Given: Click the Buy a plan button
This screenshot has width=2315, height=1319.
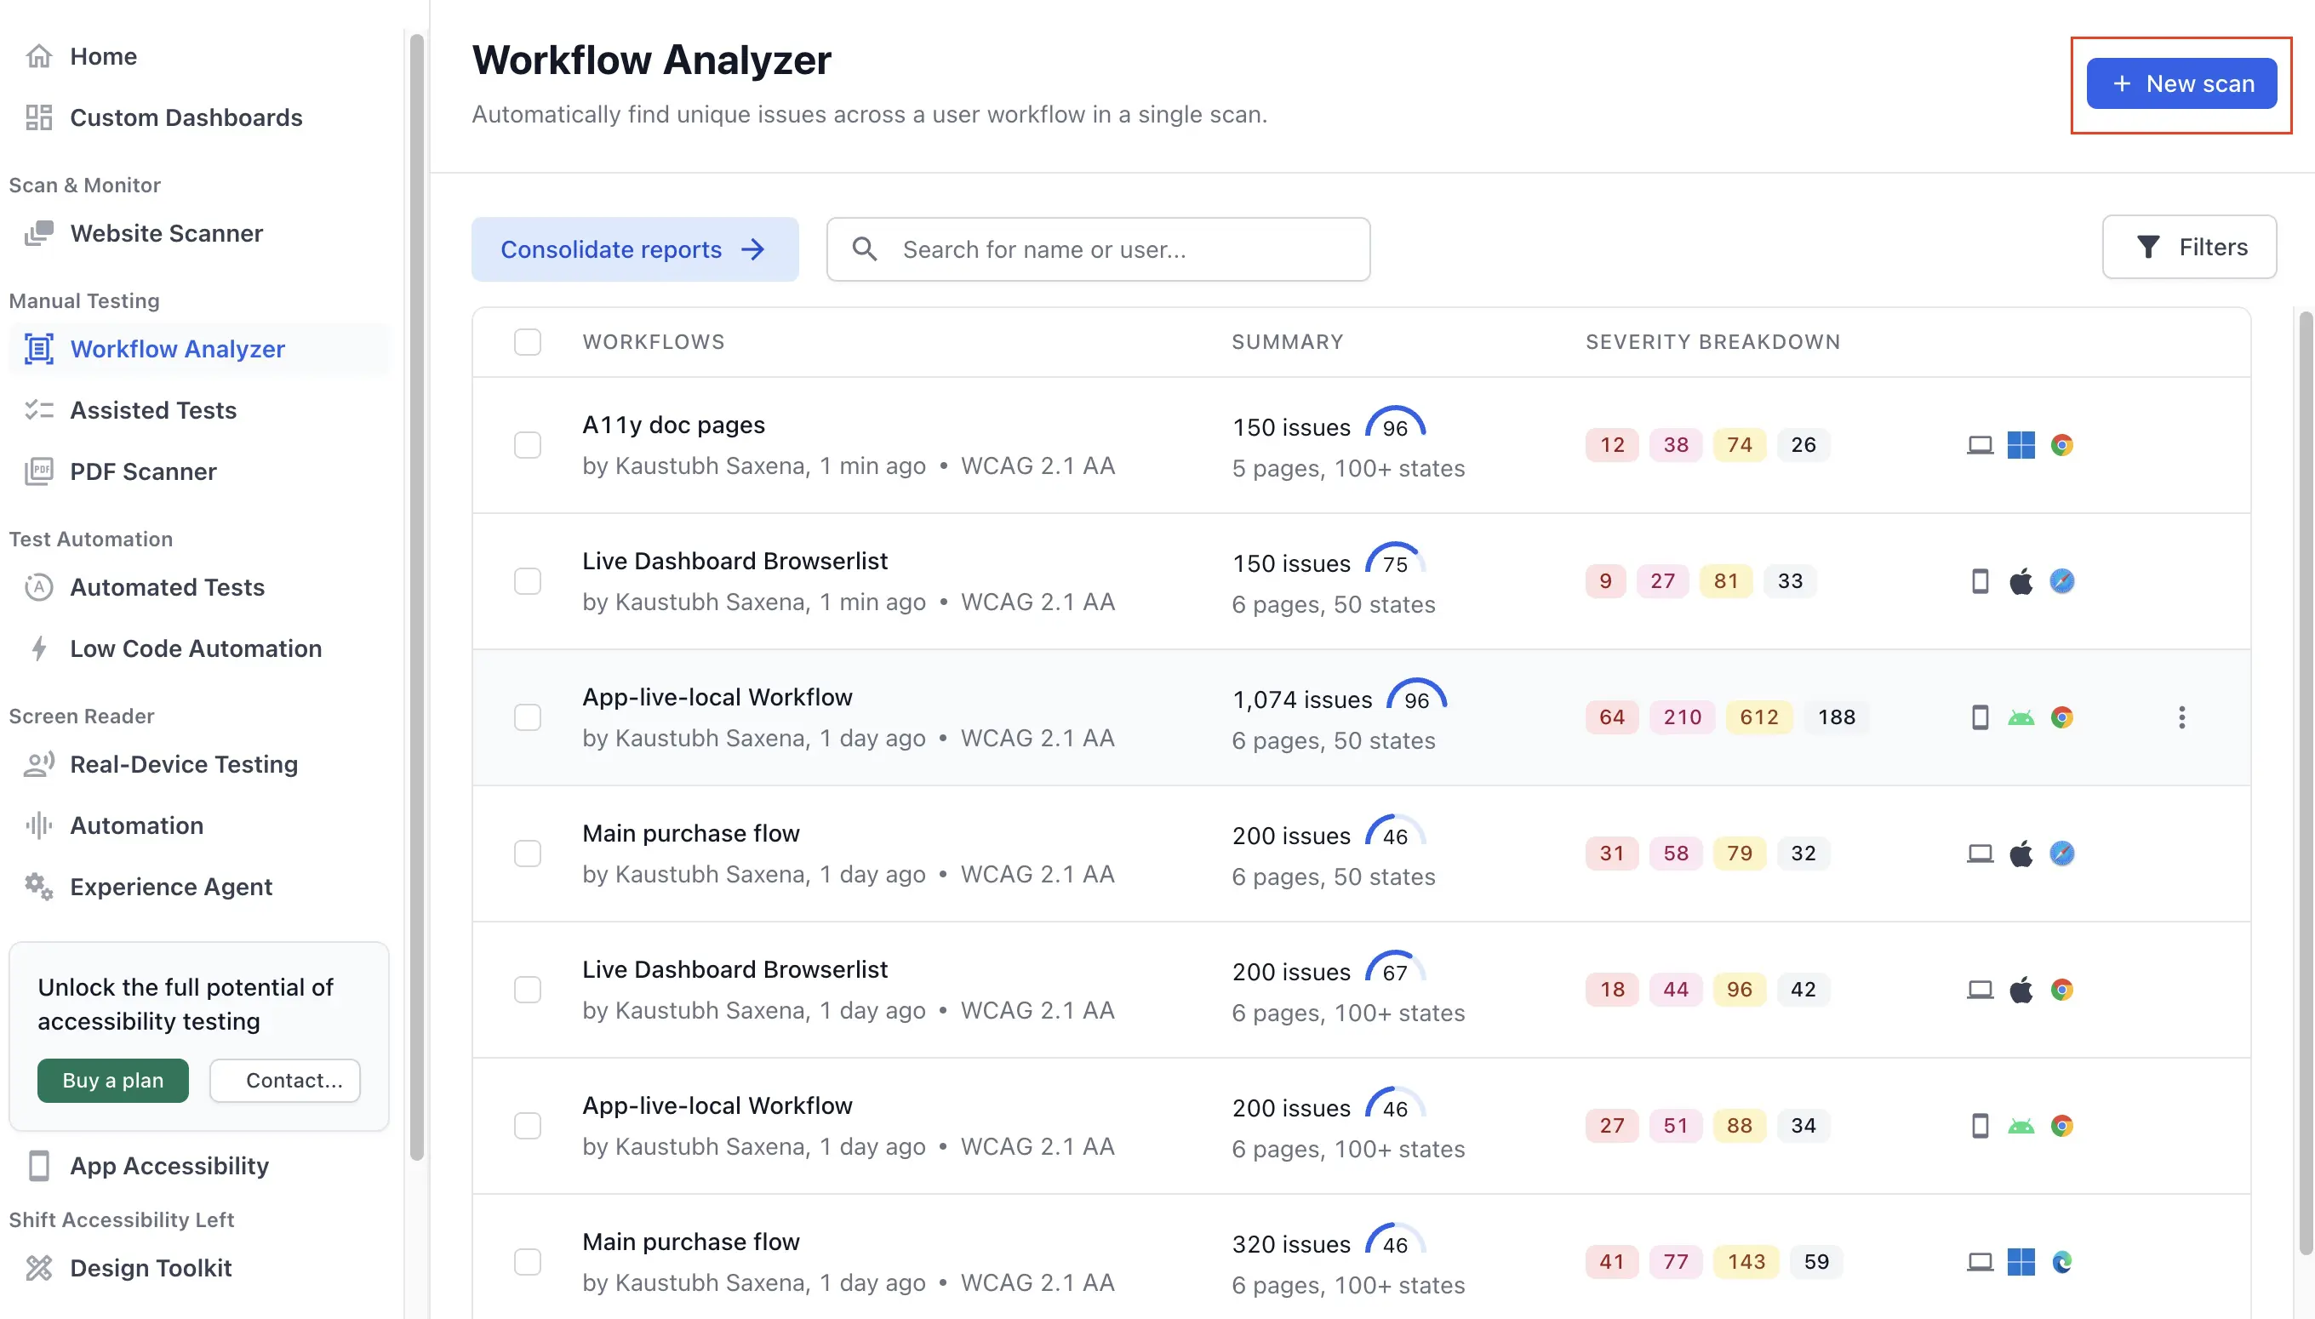Looking at the screenshot, I should point(113,1080).
